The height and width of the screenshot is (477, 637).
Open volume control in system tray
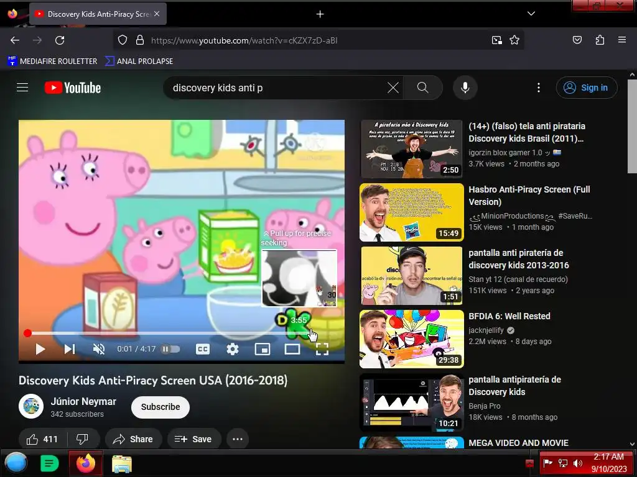point(578,463)
